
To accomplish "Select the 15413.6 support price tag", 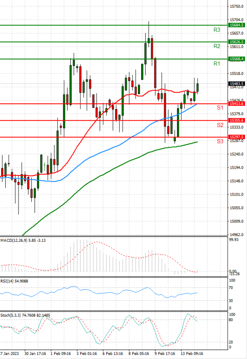I will (236, 104).
